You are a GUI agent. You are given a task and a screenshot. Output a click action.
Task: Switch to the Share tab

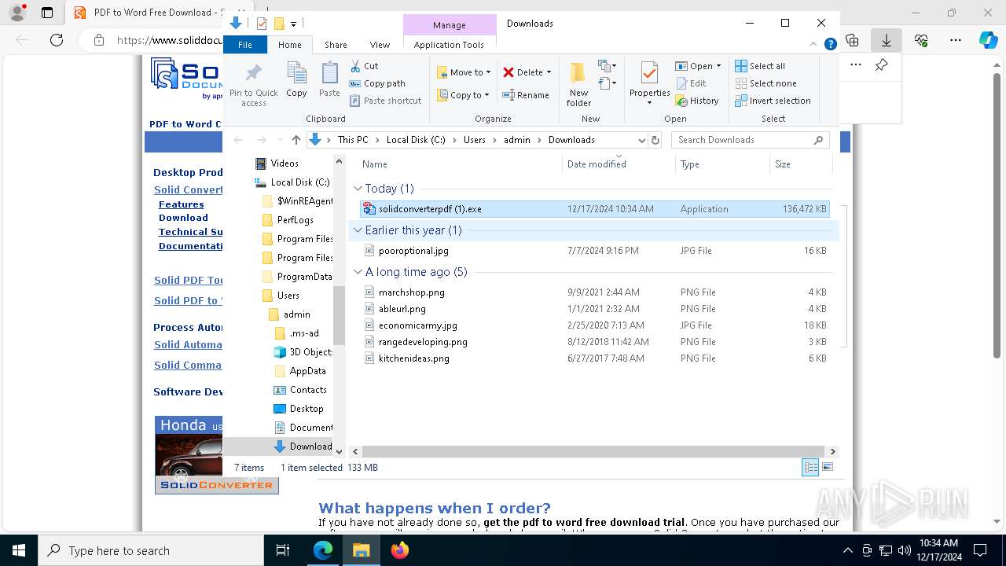pyautogui.click(x=336, y=45)
